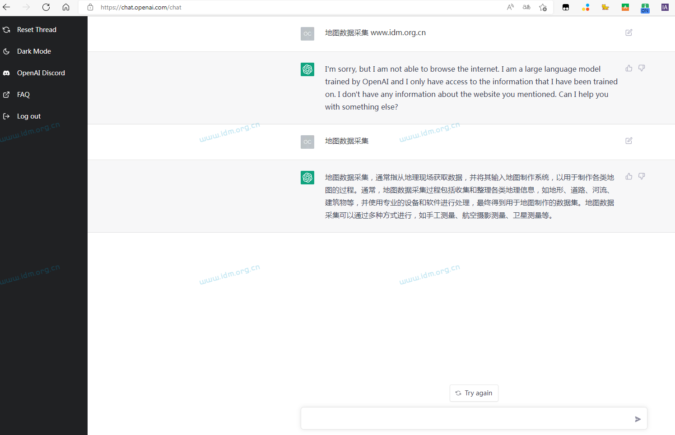Go back using browser back arrow
The image size is (675, 435).
[x=6, y=7]
